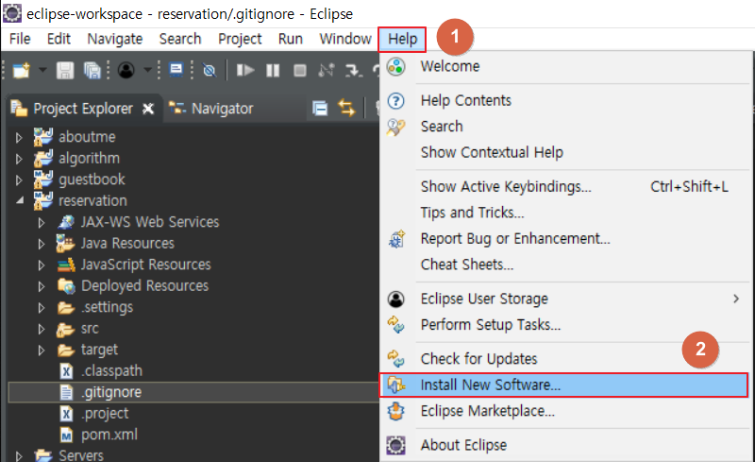755x462 pixels.
Task: Collapse the reservation project
Action: [x=20, y=200]
